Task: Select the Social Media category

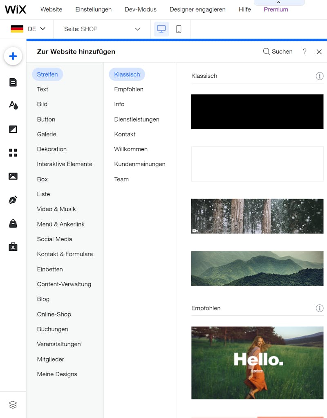Action: pos(54,239)
